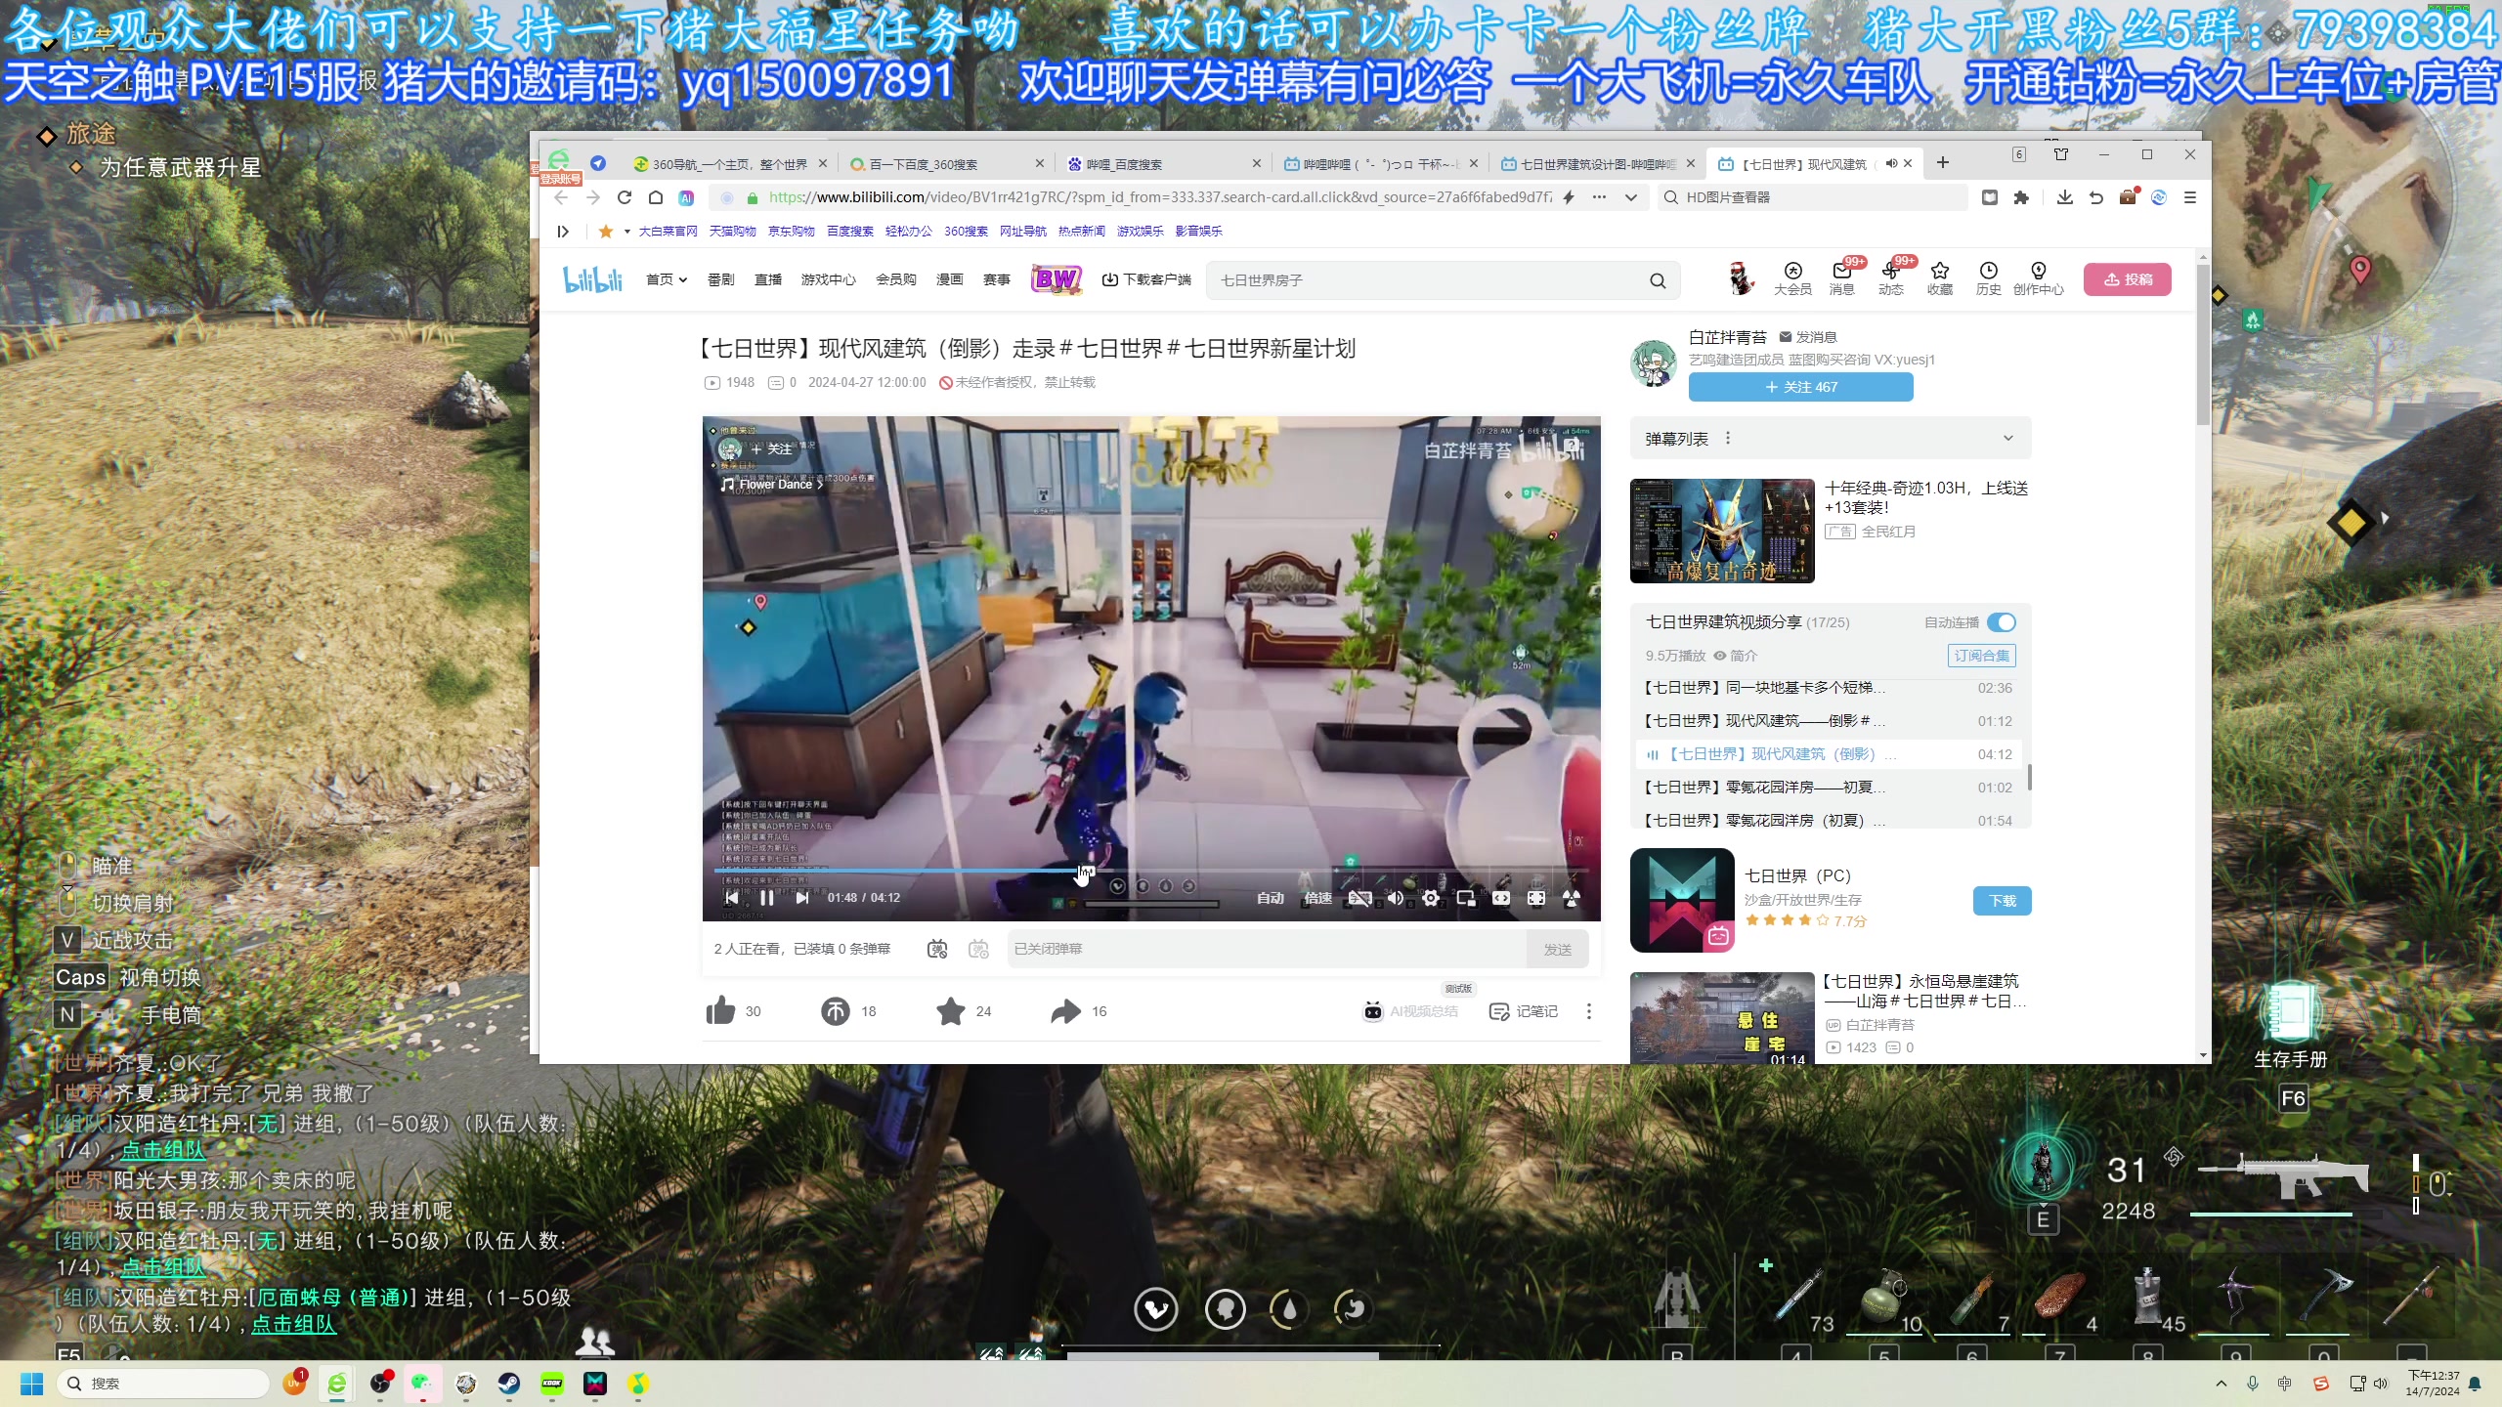
Task: Switch player to wide screen mode
Action: 1501,898
